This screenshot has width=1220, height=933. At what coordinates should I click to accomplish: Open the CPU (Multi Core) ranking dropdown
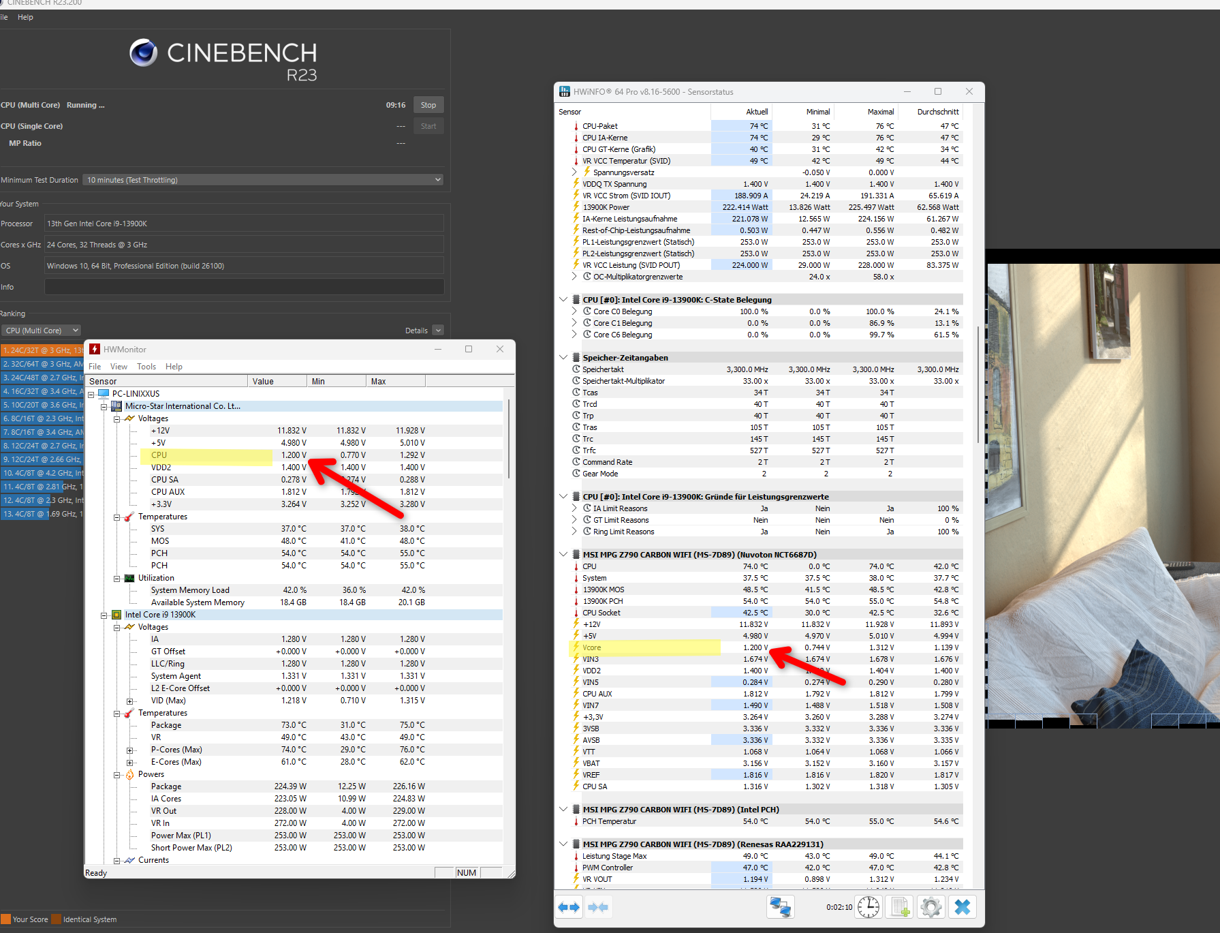coord(41,331)
